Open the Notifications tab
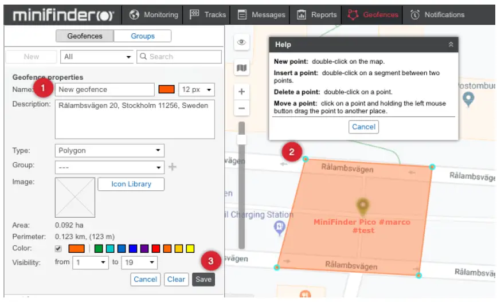Image resolution: width=497 pixels, height=302 pixels. coord(437,15)
